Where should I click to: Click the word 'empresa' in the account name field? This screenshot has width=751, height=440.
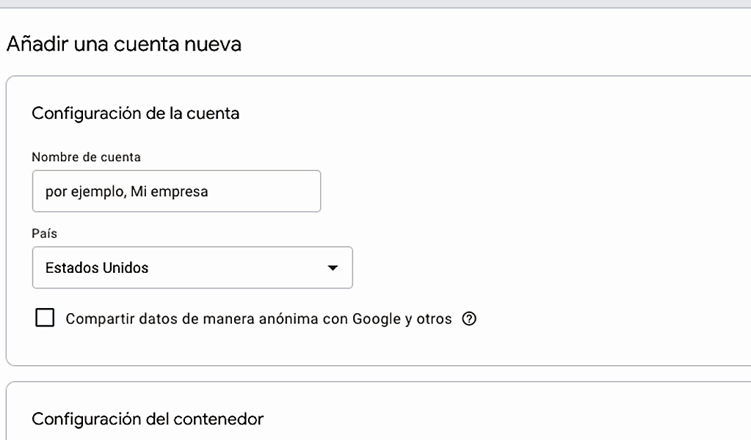[183, 192]
